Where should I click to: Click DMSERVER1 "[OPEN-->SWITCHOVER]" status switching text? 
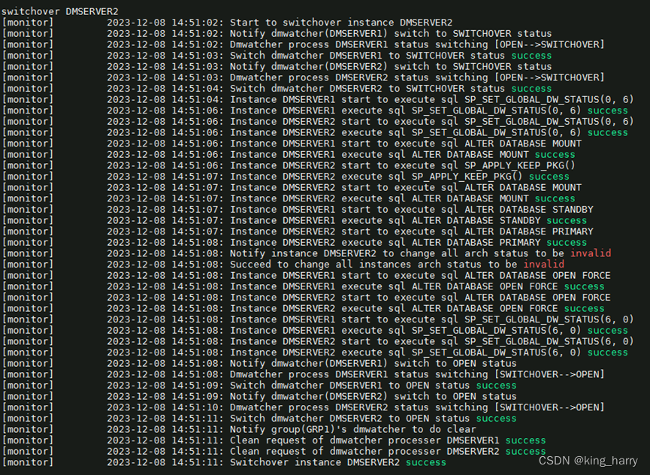tap(549, 44)
